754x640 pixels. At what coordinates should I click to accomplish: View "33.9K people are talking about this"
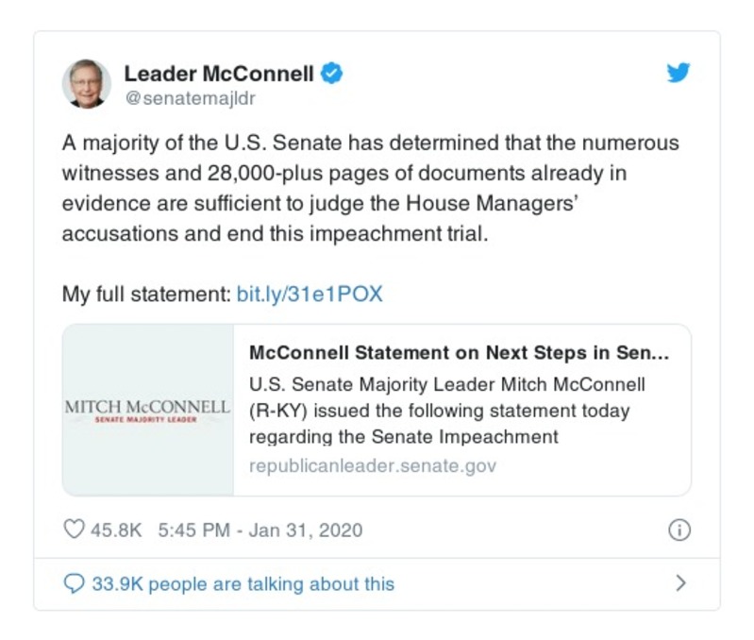coord(243,584)
